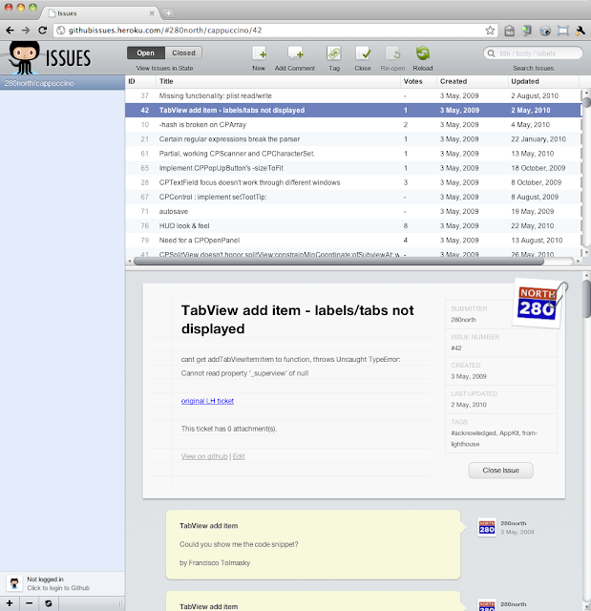The height and width of the screenshot is (611, 591).
Task: Click the browser refresh icon
Action: 42,30
